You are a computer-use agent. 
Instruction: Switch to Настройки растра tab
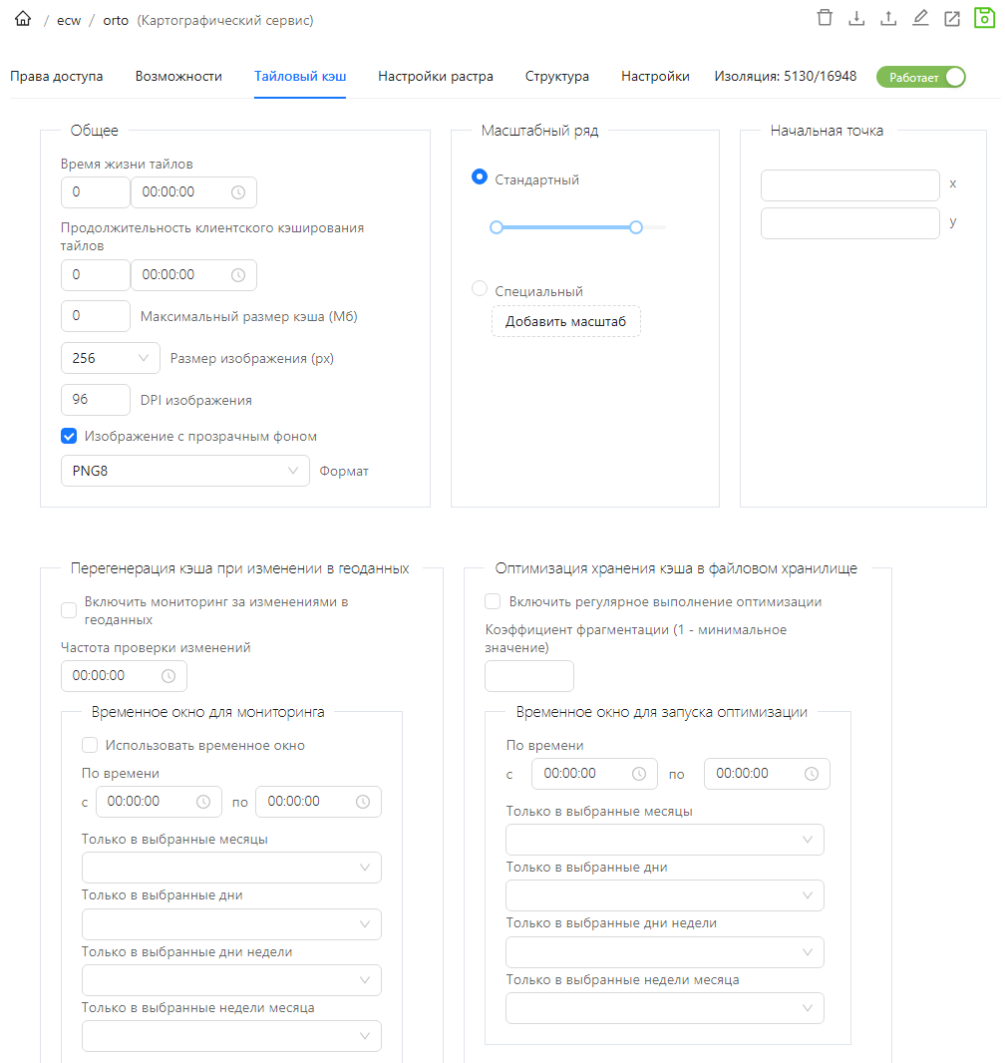[x=435, y=76]
